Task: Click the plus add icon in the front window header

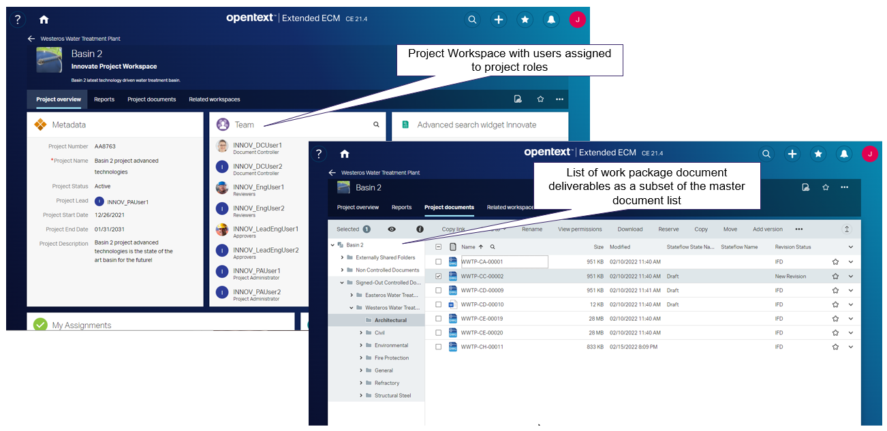Action: [x=792, y=154]
